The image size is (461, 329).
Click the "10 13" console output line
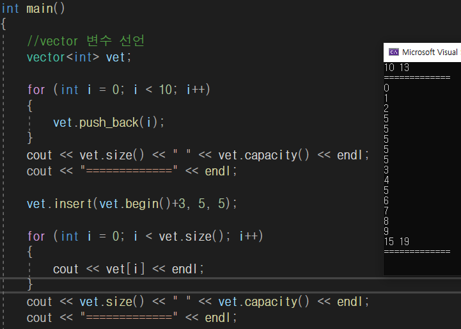point(396,67)
